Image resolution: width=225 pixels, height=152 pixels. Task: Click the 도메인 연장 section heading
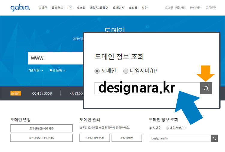point(20,120)
